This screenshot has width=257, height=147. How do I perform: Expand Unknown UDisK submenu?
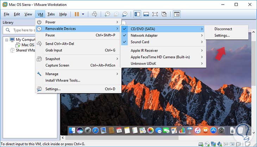pyautogui.click(x=163, y=64)
